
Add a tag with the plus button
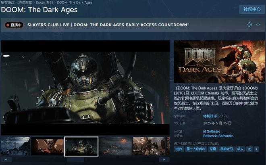[256, 149]
